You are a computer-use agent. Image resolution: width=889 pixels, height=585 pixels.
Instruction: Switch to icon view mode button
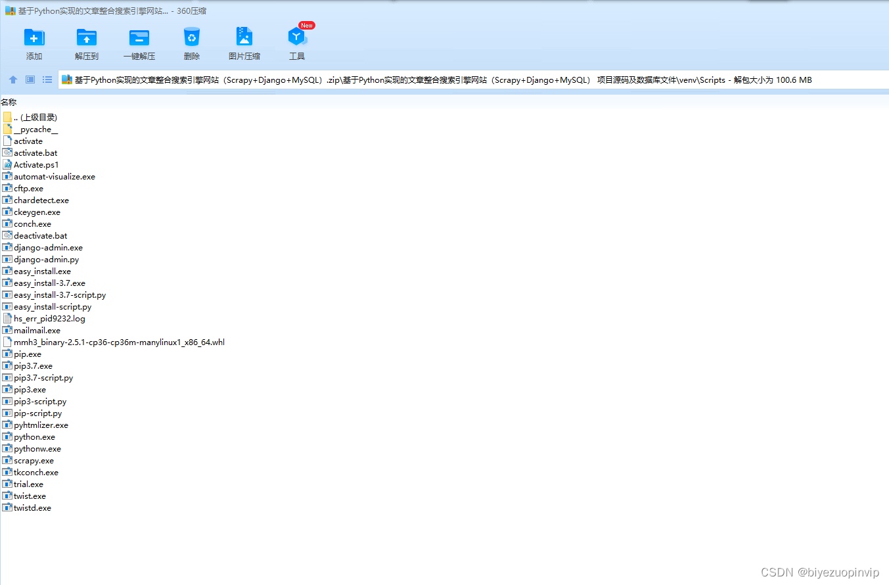click(30, 80)
